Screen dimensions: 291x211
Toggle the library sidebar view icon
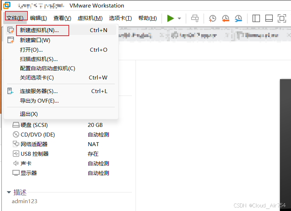point(256,19)
